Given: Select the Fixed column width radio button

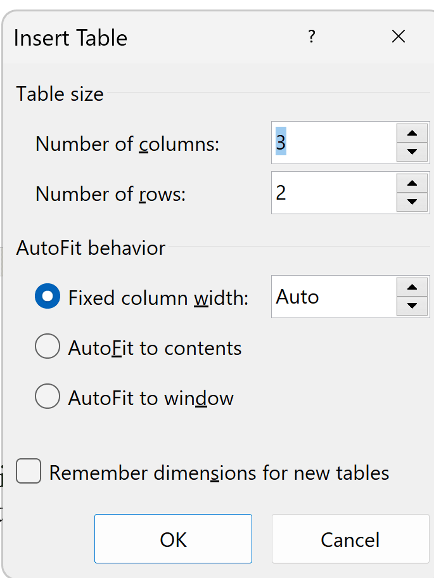Looking at the screenshot, I should [48, 296].
